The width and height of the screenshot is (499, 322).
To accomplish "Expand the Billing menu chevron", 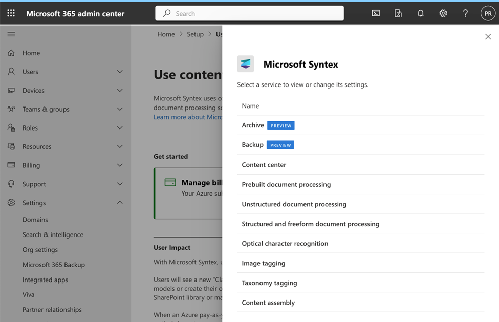I will point(120,165).
